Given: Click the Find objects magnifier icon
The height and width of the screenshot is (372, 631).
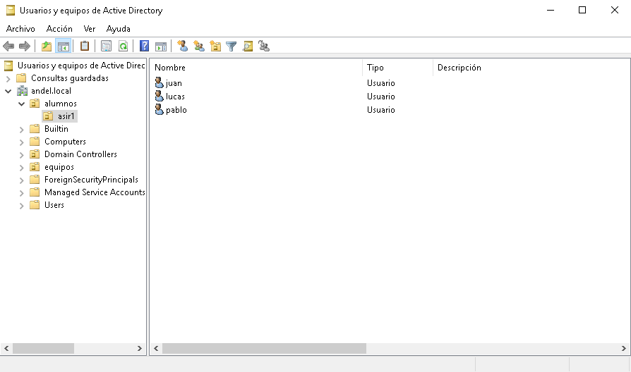Looking at the screenshot, I should tap(248, 46).
